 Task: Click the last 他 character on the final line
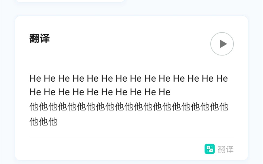point(53,122)
